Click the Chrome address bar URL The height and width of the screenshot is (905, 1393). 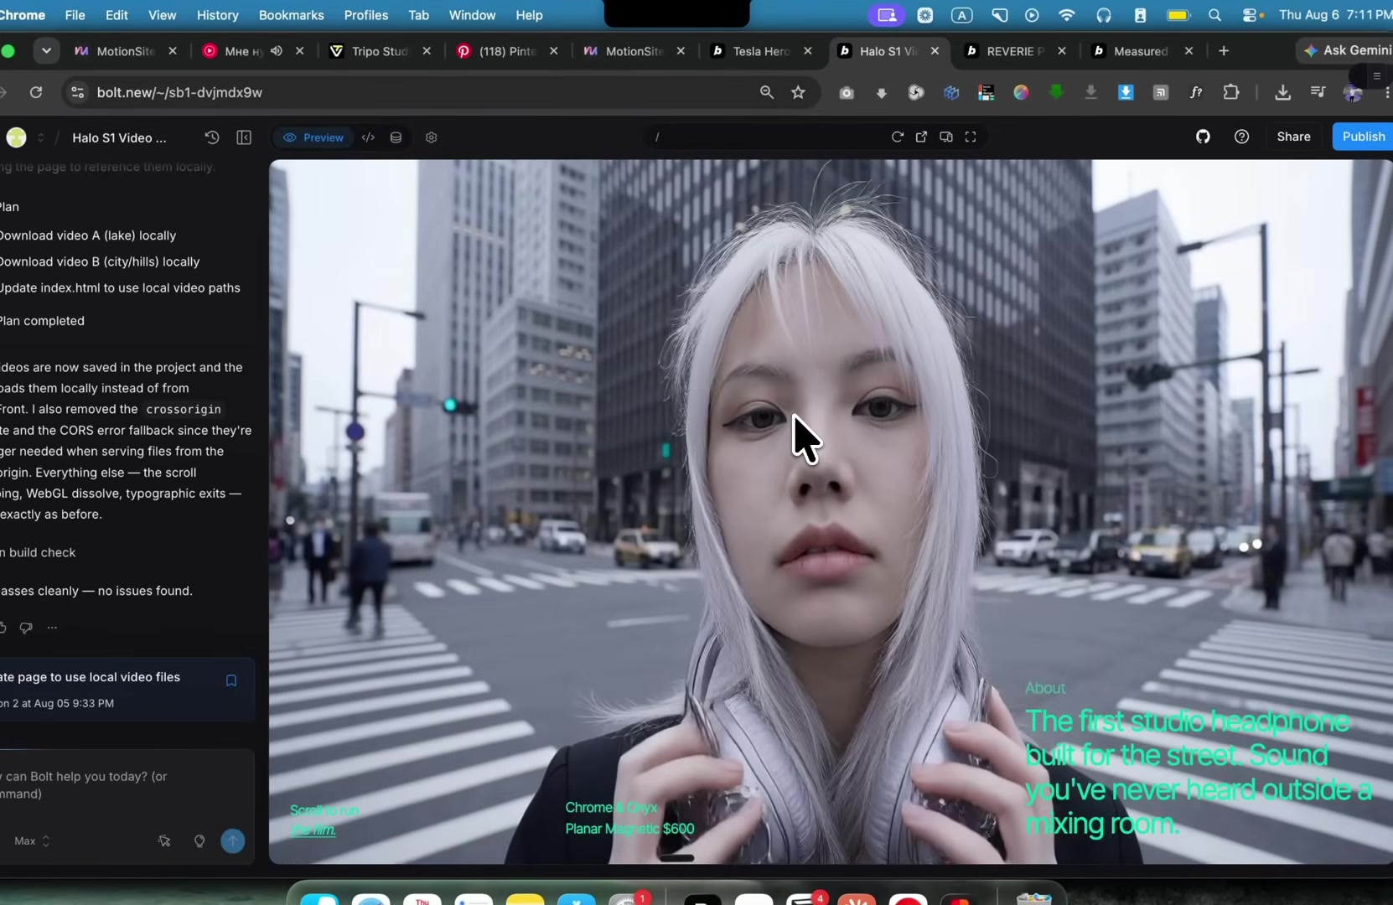(179, 92)
